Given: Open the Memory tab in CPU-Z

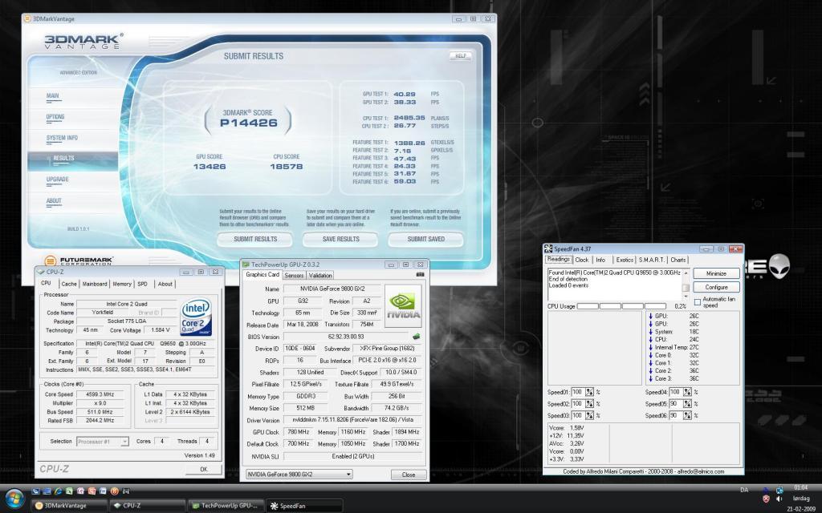Looking at the screenshot, I should (122, 284).
